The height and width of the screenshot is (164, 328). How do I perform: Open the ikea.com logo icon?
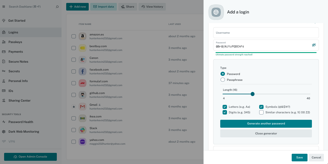[x=82, y=118]
